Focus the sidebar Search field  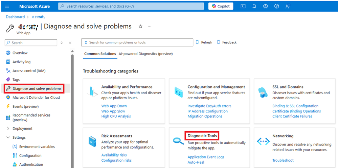pos(31,43)
